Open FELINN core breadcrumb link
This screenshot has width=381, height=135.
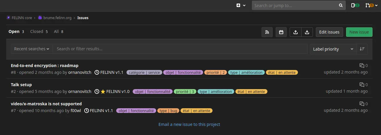[x=22, y=18]
